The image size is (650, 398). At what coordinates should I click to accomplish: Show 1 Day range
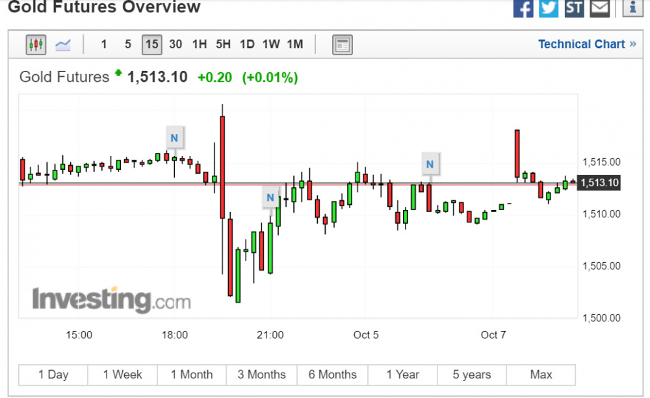(53, 375)
